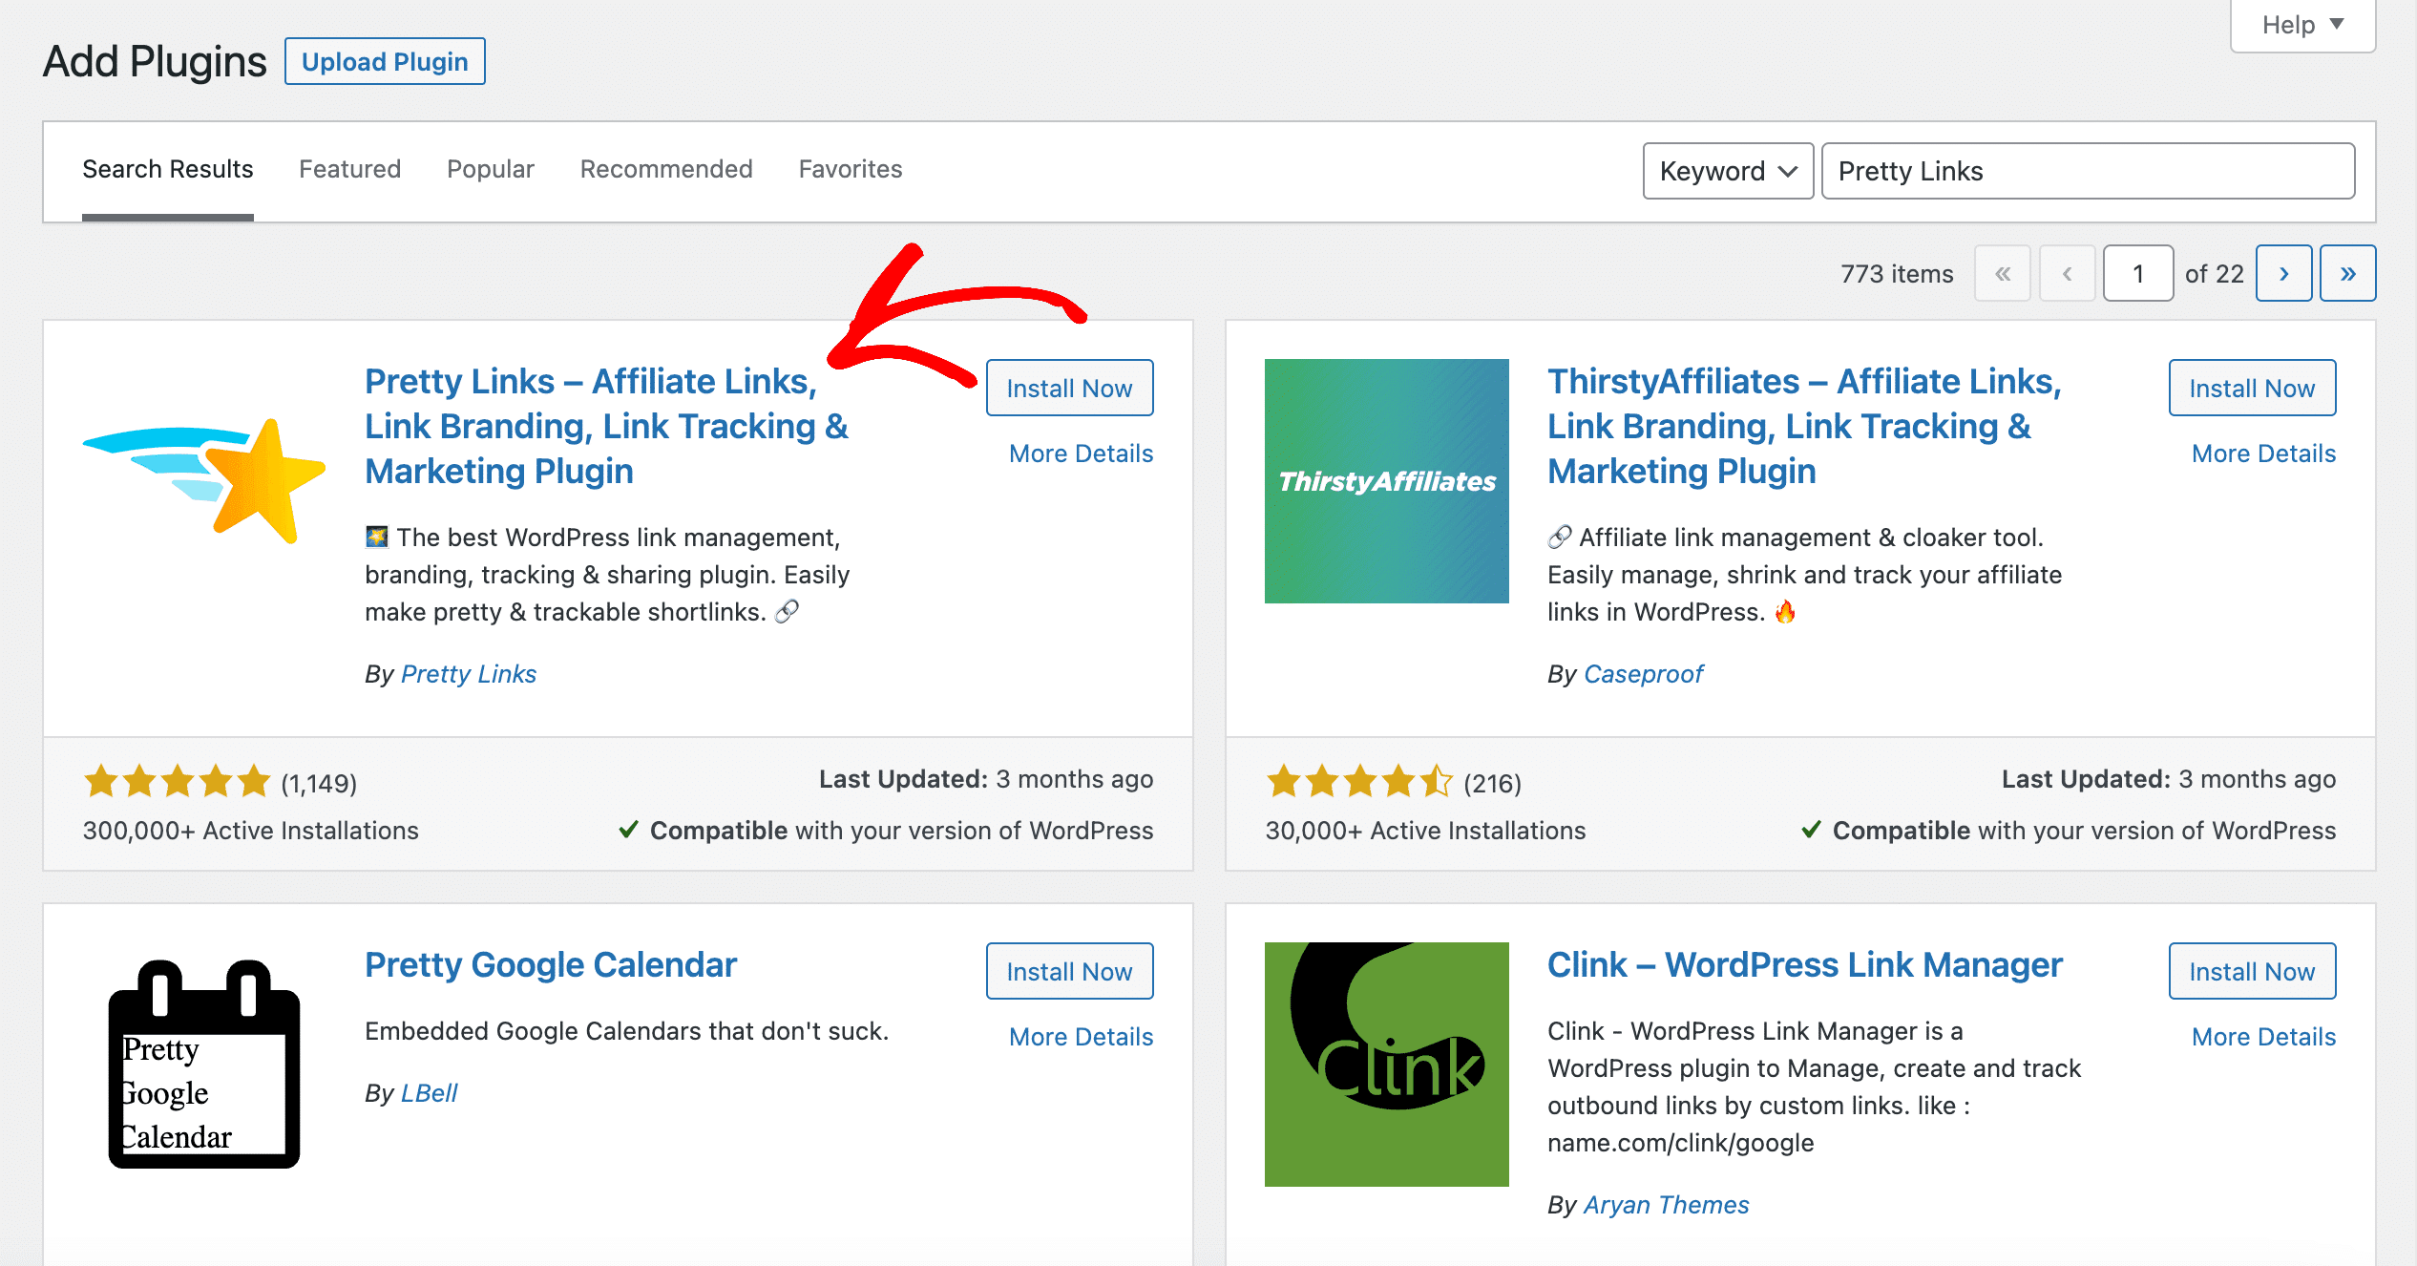The image size is (2417, 1266).
Task: Click the Upload Plugin button
Action: click(385, 62)
